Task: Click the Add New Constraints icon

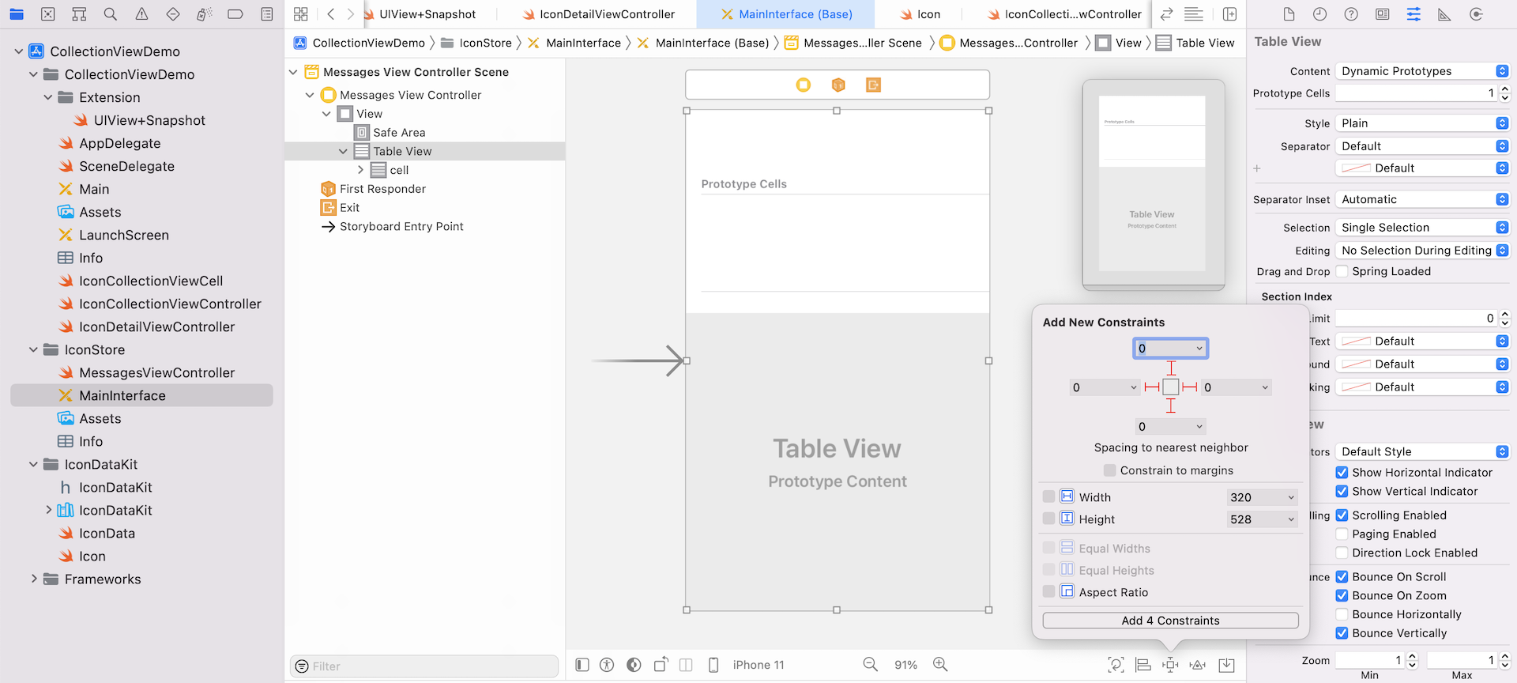Action: (1170, 665)
